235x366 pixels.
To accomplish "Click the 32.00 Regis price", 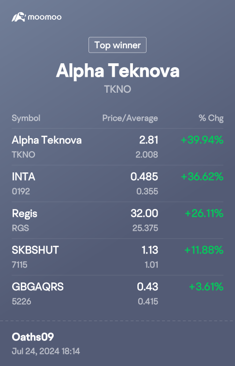I will [x=144, y=213].
